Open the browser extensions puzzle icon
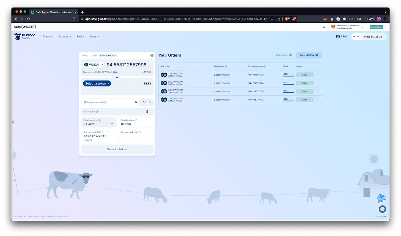401x236 pixels. (344, 19)
